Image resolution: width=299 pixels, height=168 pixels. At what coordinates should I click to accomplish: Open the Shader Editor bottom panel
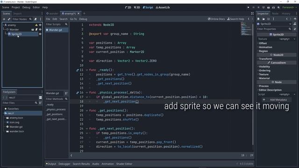[x=124, y=164]
